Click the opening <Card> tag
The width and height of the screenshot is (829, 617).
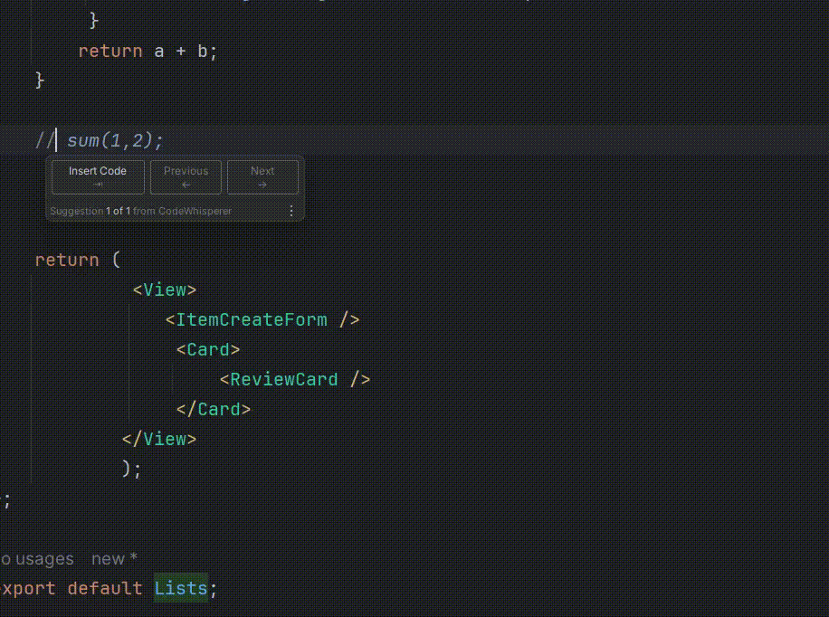pyautogui.click(x=208, y=349)
